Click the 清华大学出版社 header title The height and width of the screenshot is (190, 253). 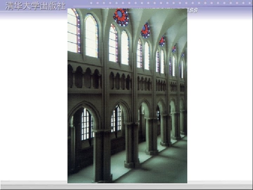pos(35,6)
